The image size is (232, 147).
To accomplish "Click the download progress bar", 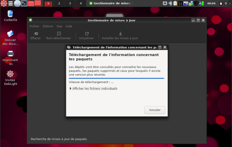I will point(117,78).
